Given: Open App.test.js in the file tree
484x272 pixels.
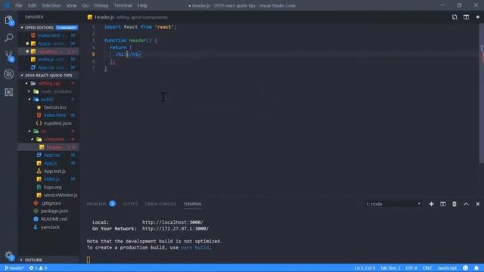Looking at the screenshot, I should pos(54,171).
